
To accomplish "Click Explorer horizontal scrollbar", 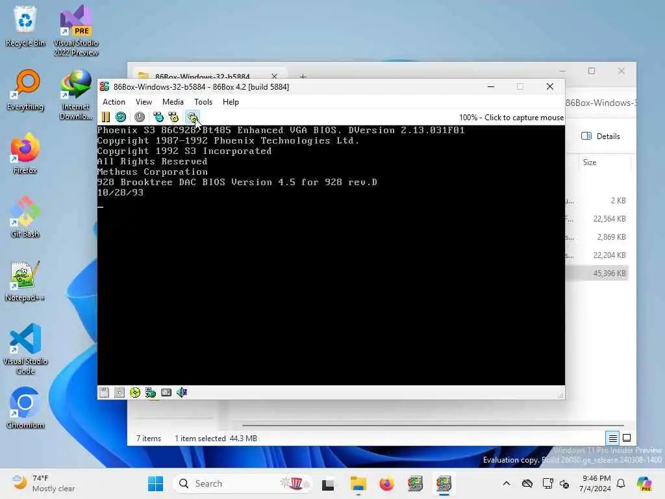I will 433,425.
